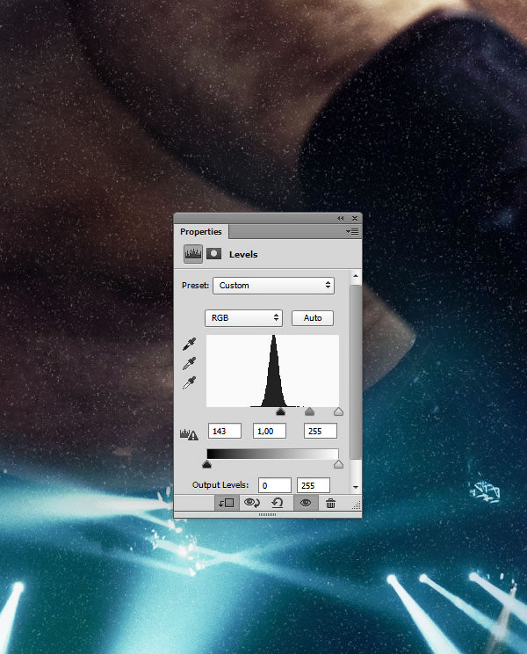Image resolution: width=527 pixels, height=654 pixels.
Task: Open the RGB channel dropdown
Action: pos(243,318)
